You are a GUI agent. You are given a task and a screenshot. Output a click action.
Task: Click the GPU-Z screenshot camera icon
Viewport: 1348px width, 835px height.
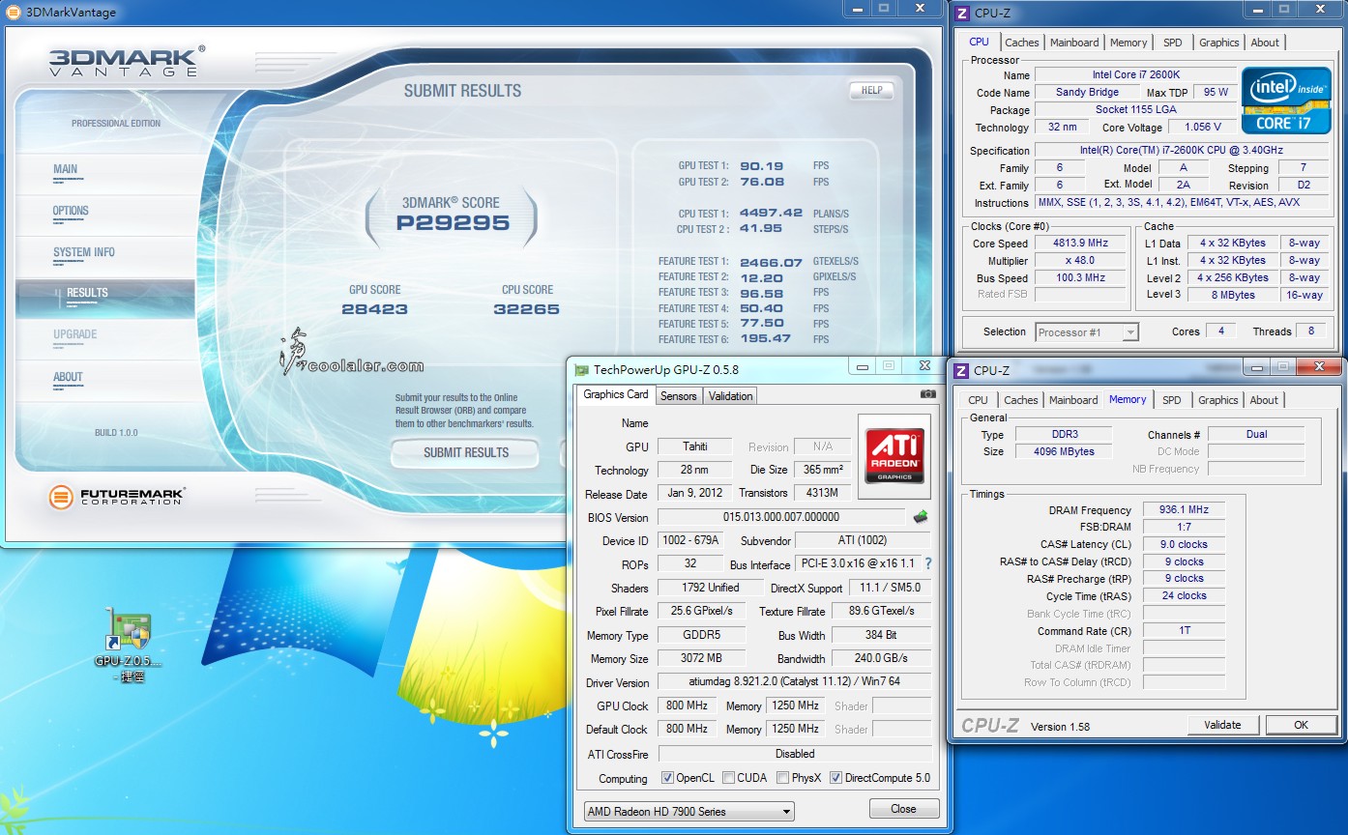coord(927,394)
